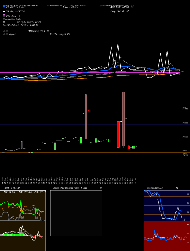Click the '14 Nov' date axis label

[2, 180]
